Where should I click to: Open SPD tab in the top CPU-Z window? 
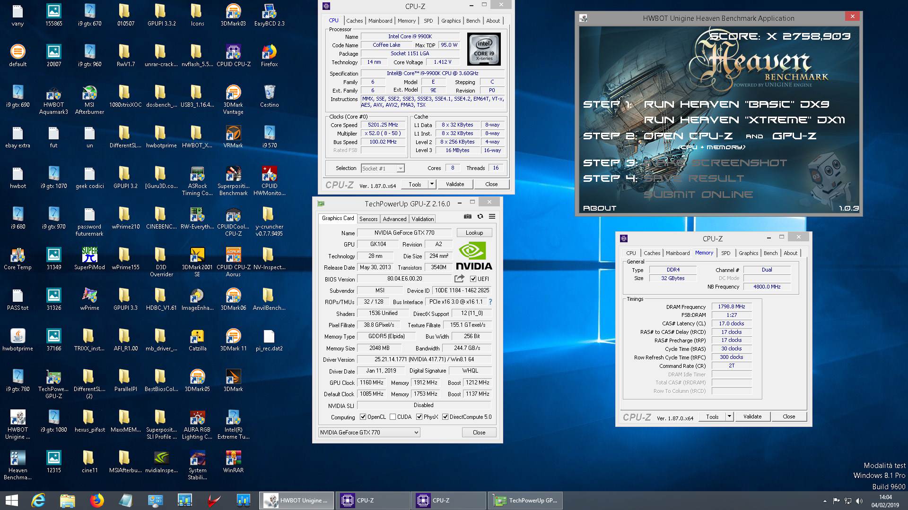click(x=428, y=21)
